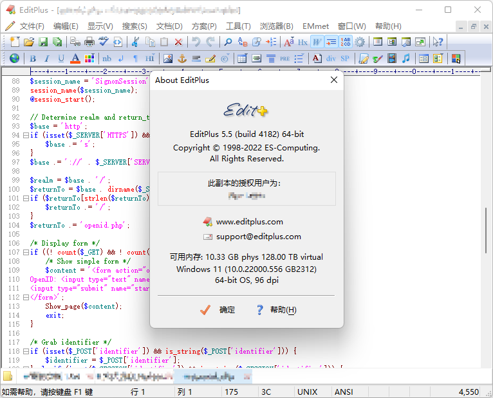This screenshot has height=398, width=493.
Task: Open the HTML list tag dropdown
Action: tap(299, 59)
